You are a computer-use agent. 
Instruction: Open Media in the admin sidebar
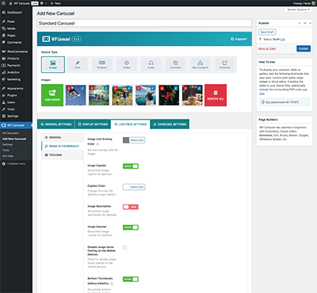[x=11, y=29]
